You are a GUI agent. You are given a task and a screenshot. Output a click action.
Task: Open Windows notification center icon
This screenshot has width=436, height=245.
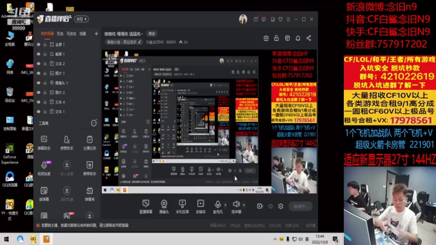click(336, 240)
